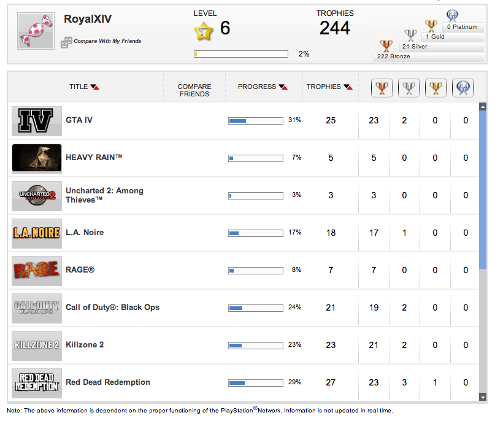Click the level progress bar at 2%
Screen dimensions: 495x426
241,54
